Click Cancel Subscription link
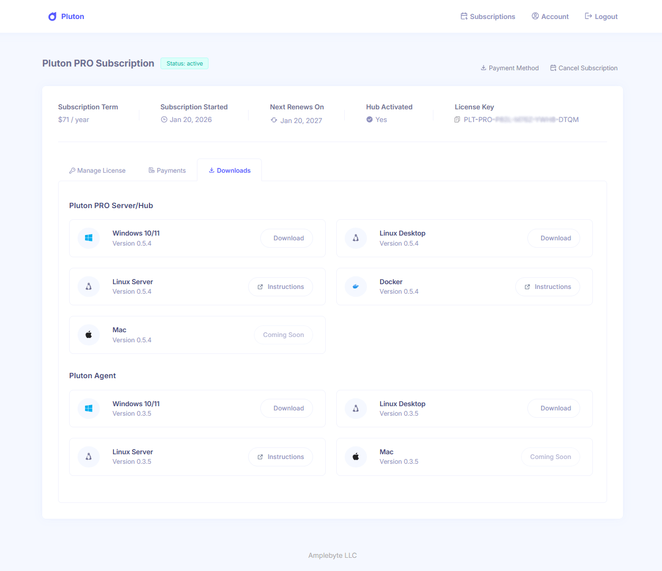The image size is (662, 571). tap(583, 68)
